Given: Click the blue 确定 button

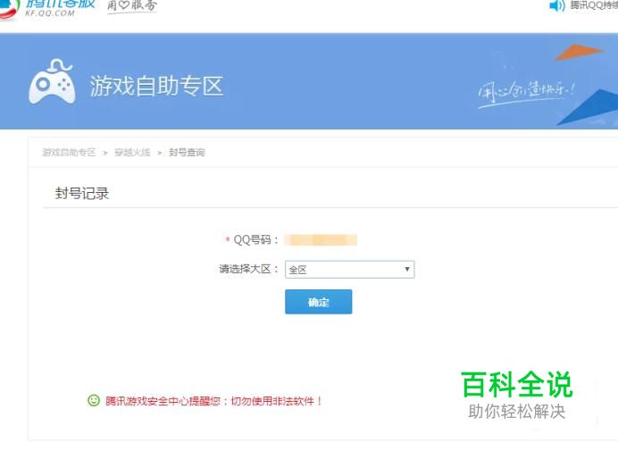Looking at the screenshot, I should pos(319,302).
